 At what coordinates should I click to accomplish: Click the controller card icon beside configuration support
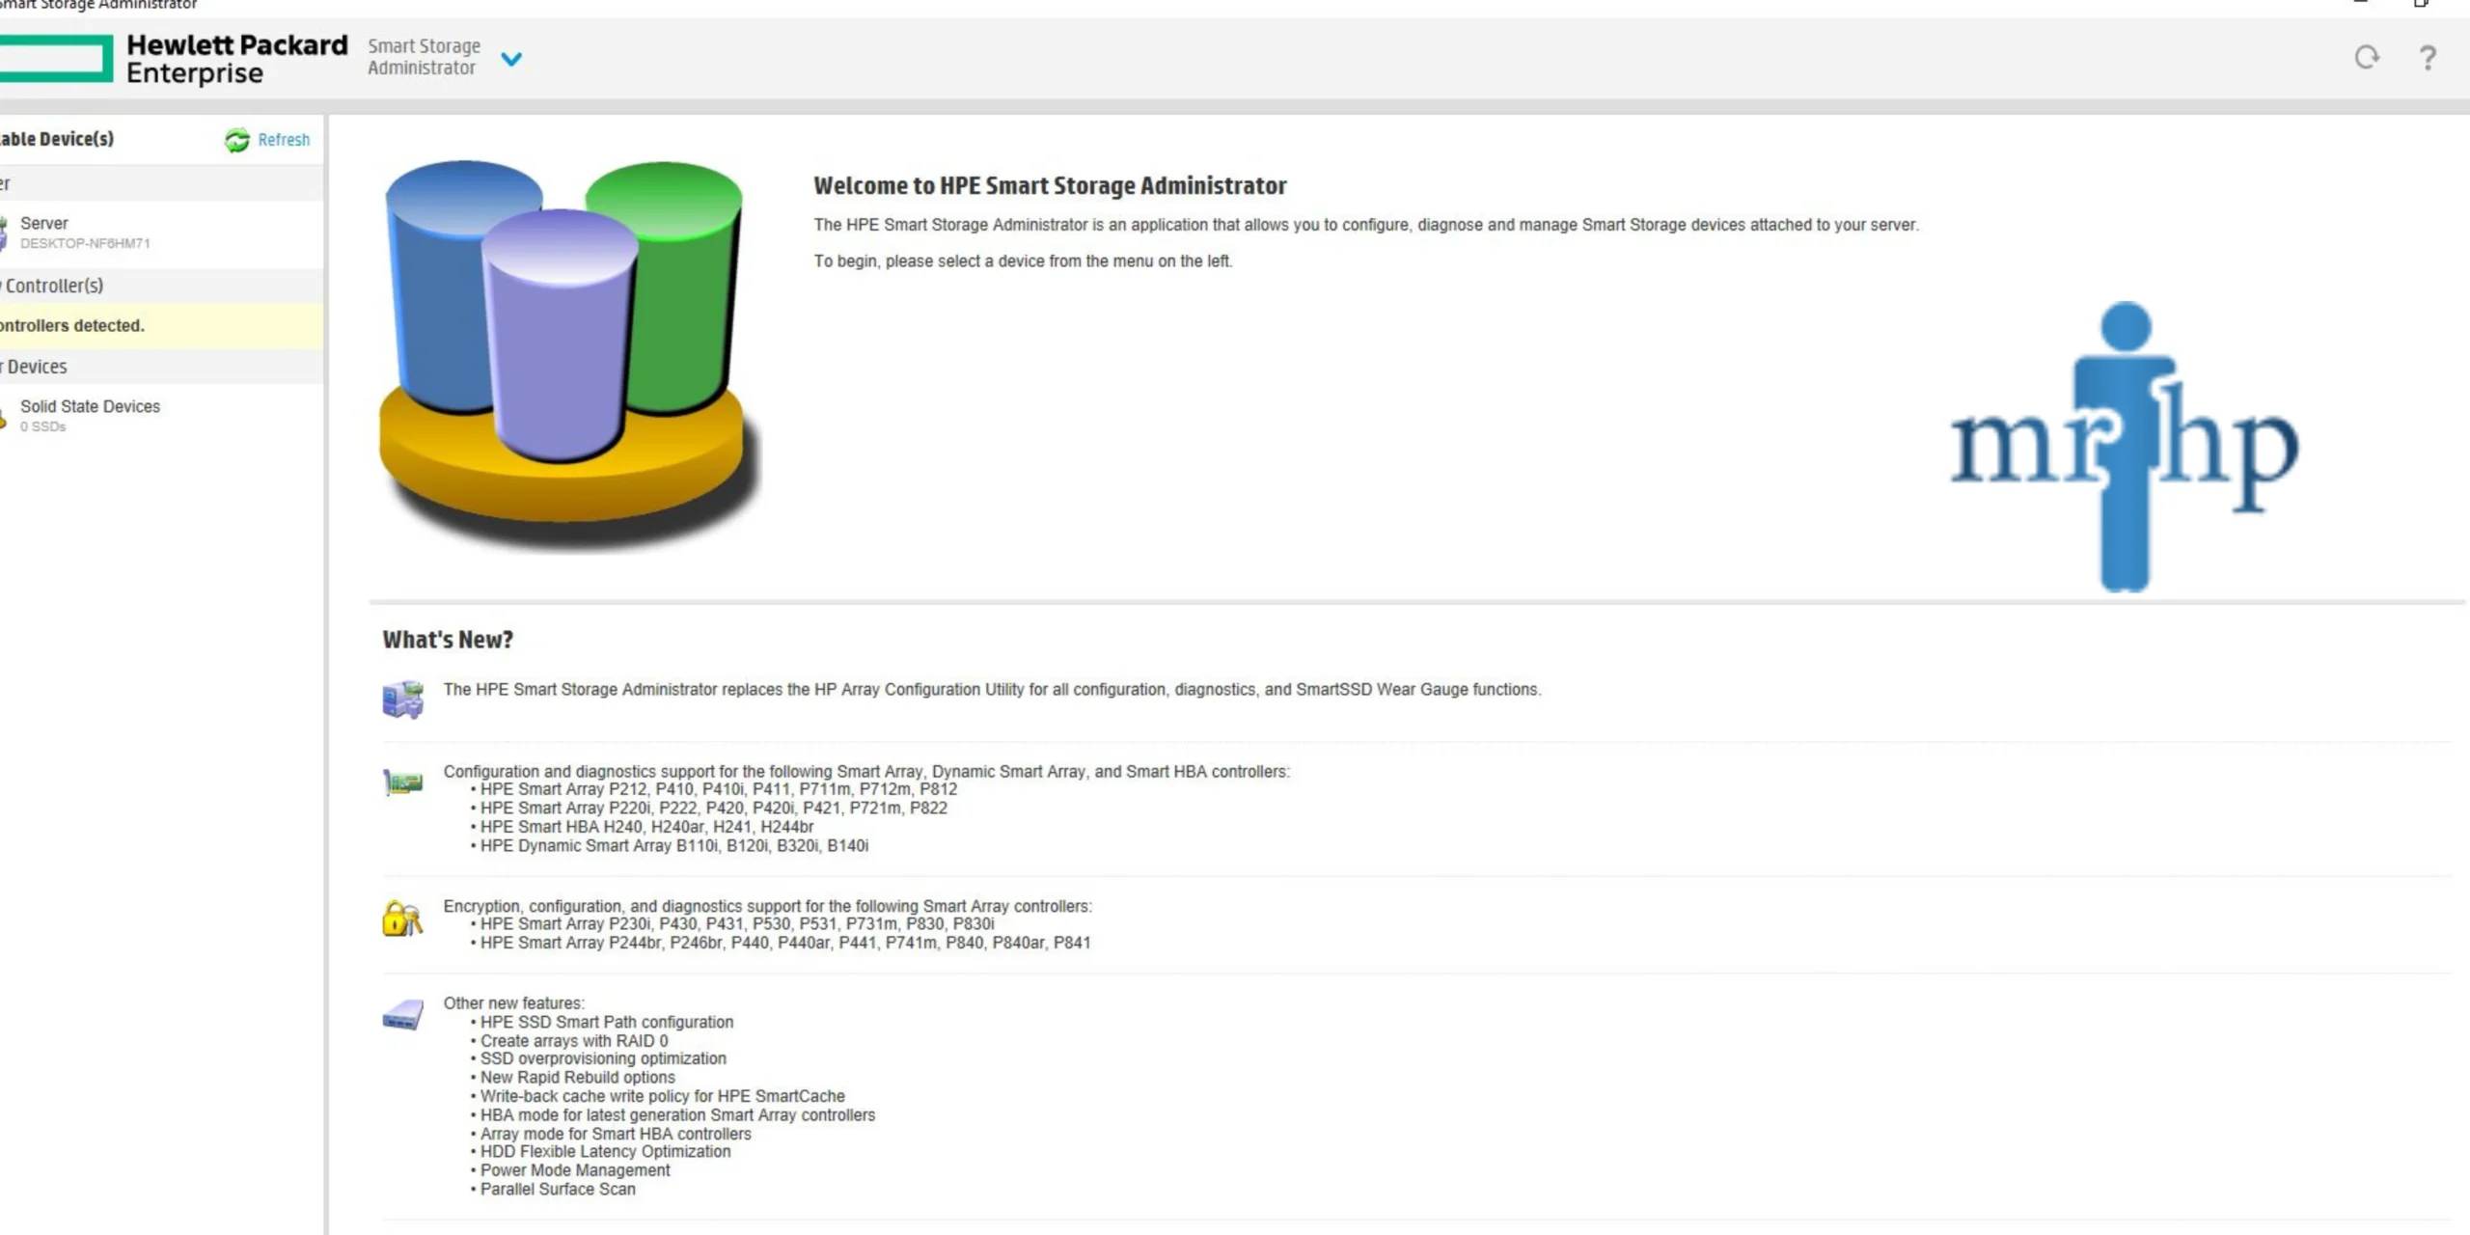[x=402, y=782]
